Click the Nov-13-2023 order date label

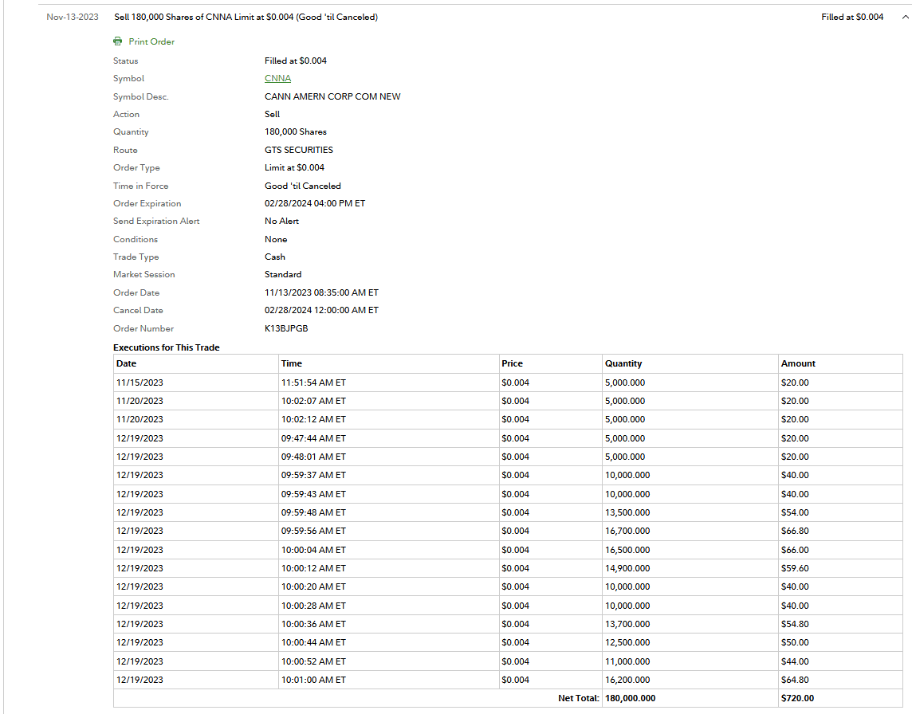tap(73, 17)
